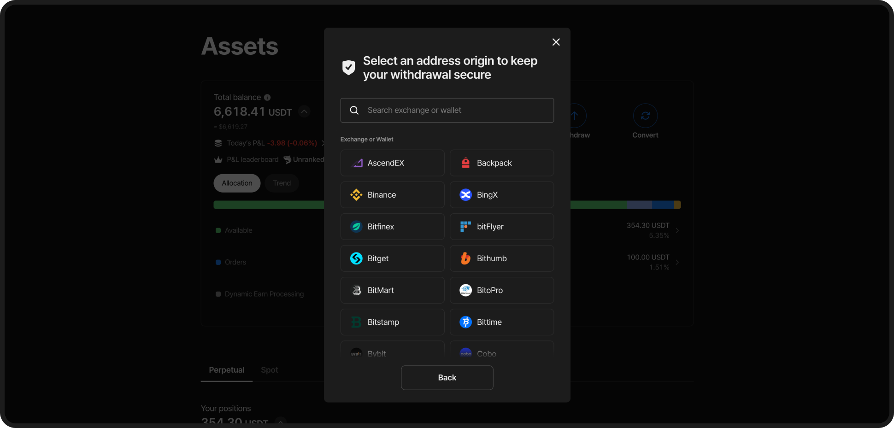Select bitFlyer from the exchange list
894x428 pixels.
502,227
